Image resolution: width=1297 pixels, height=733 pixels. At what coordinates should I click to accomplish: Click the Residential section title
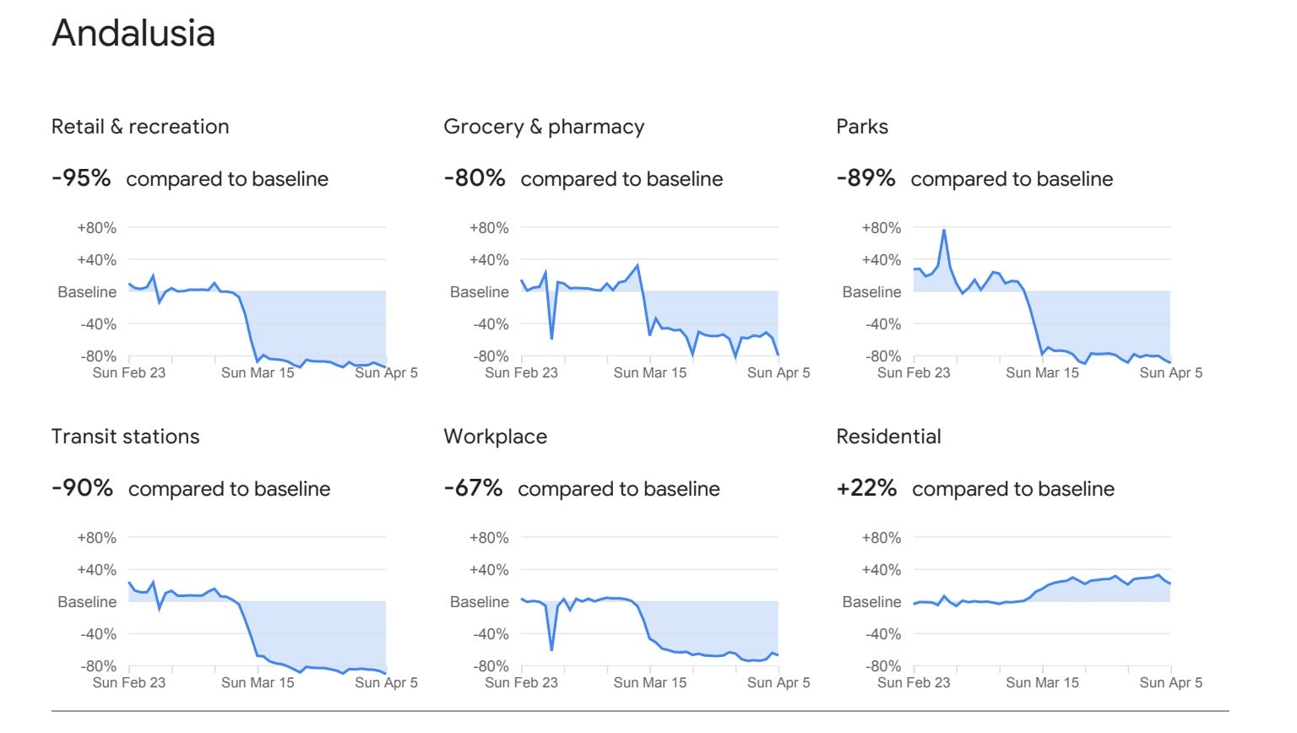click(x=888, y=437)
